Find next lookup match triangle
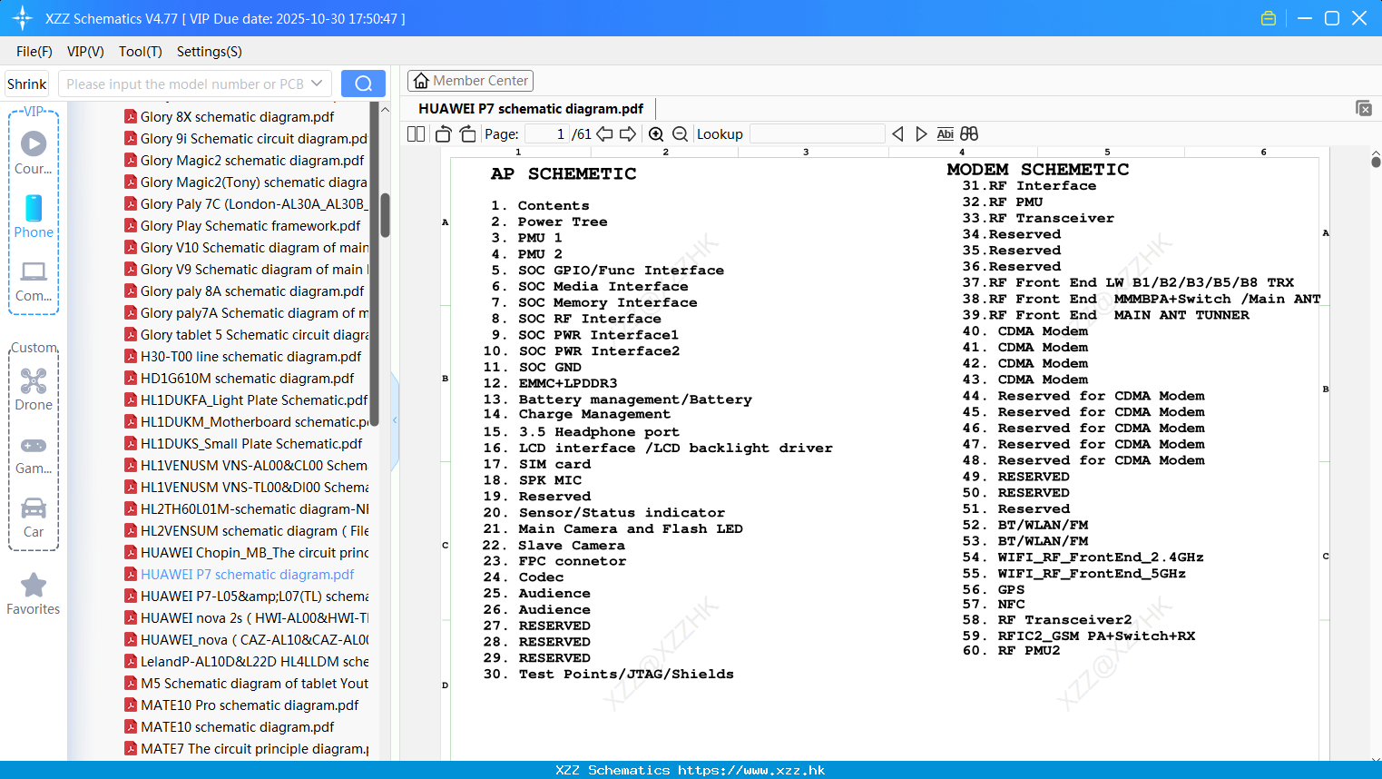This screenshot has height=779, width=1382. click(x=921, y=134)
